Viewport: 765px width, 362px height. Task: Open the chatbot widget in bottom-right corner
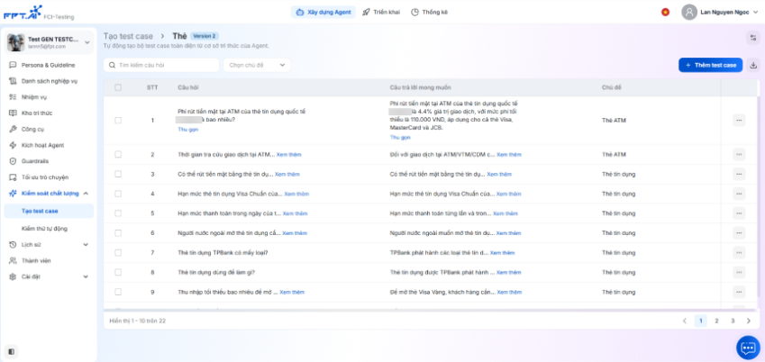coord(748,347)
